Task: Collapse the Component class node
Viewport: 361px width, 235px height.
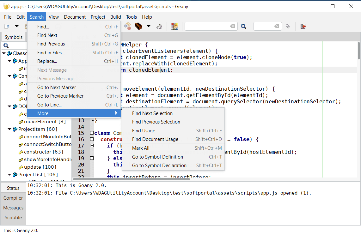Action: click(x=9, y=76)
